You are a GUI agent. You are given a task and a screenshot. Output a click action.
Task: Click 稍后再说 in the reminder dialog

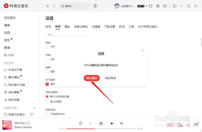110,78
